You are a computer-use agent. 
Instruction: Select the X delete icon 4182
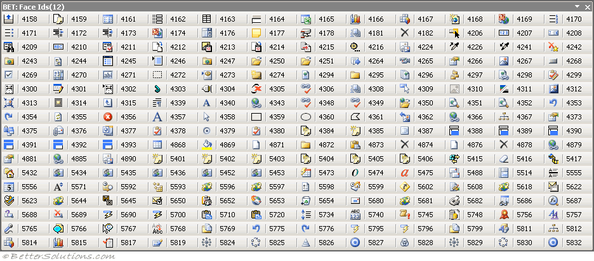tap(405, 33)
